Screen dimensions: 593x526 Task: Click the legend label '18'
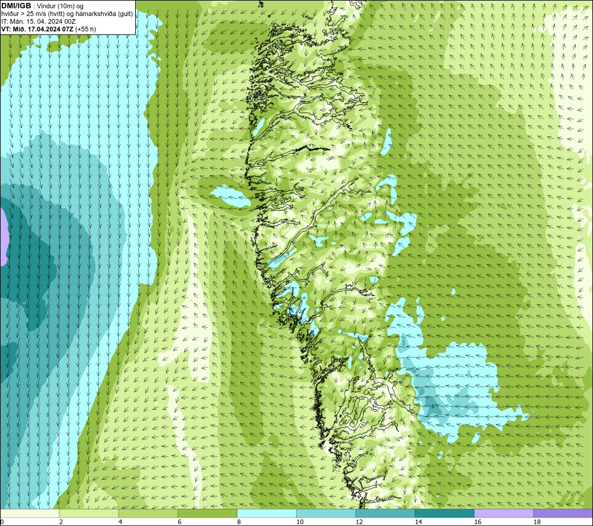(x=537, y=522)
